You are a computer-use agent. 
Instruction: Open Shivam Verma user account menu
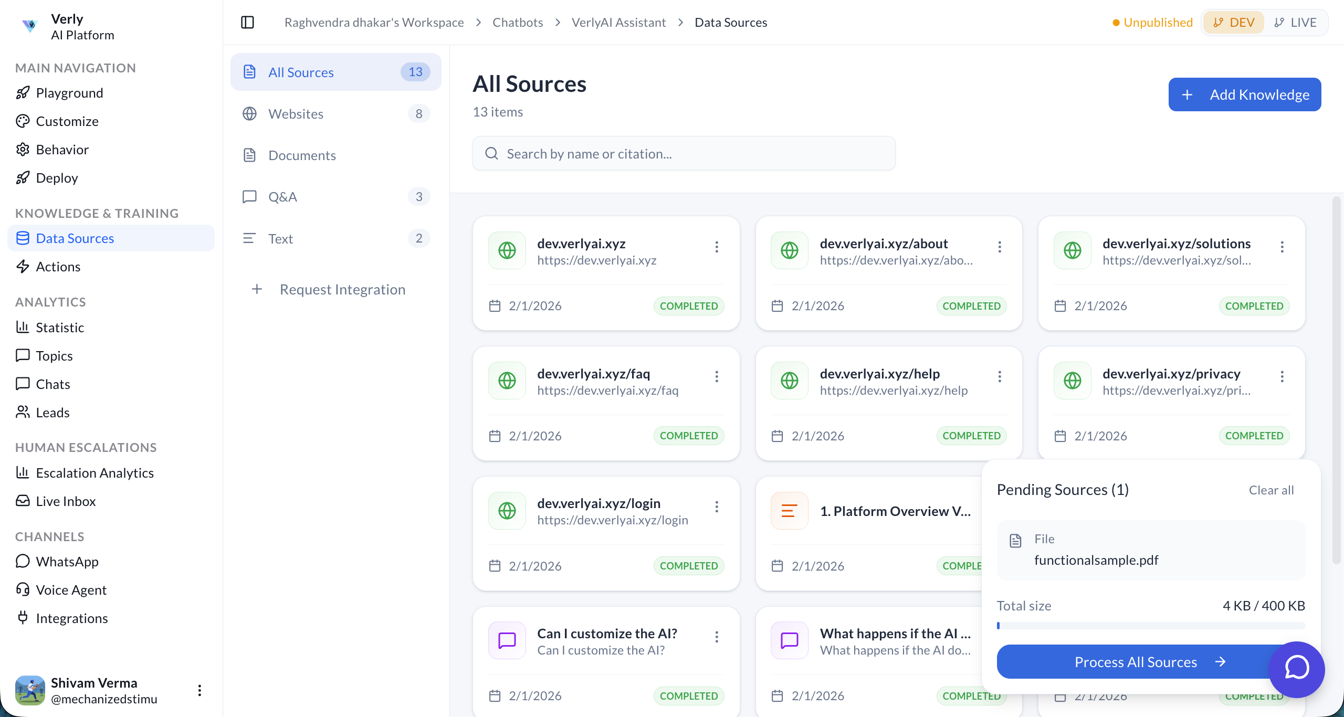199,690
